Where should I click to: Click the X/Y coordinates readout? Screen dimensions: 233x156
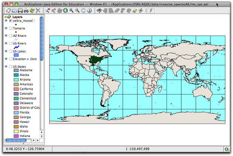pyautogui.click(x=25, y=149)
